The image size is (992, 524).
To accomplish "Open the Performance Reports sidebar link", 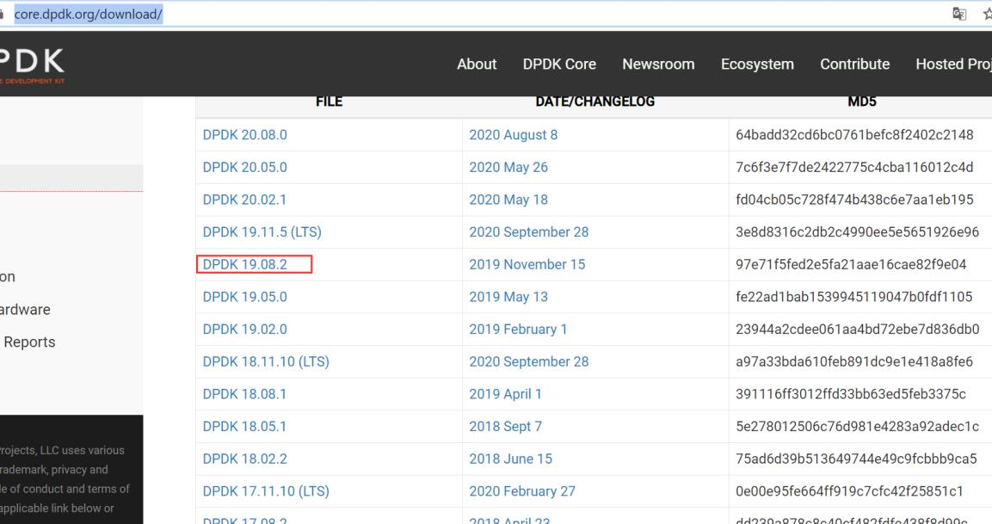I will click(x=28, y=342).
